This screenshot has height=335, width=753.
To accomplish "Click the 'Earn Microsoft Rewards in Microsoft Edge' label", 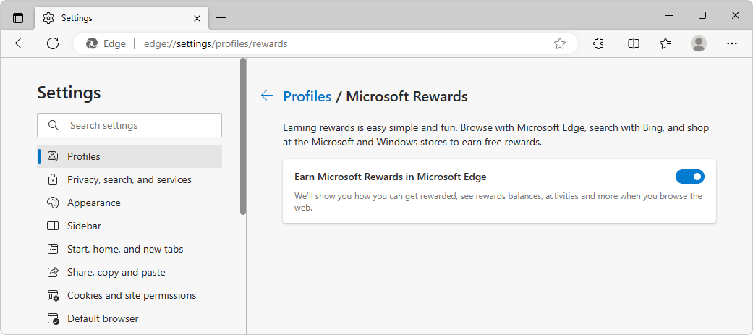I will 390,177.
